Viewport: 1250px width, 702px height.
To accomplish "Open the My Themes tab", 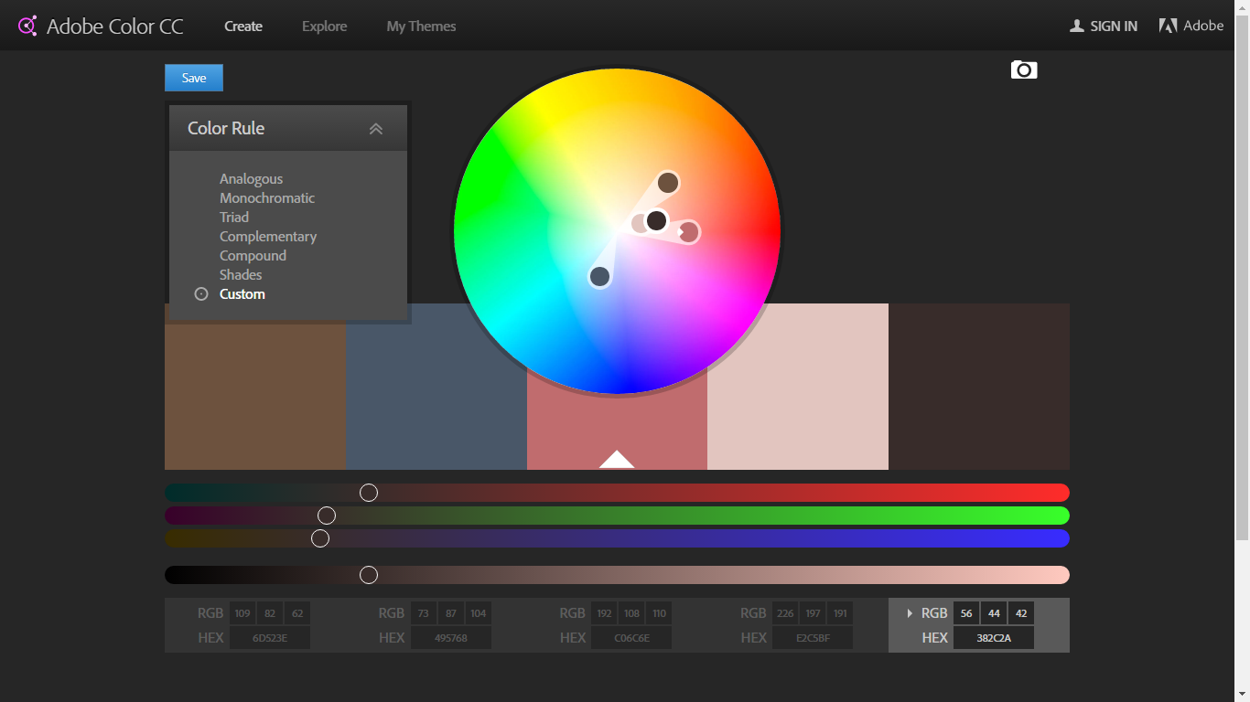I will click(421, 27).
